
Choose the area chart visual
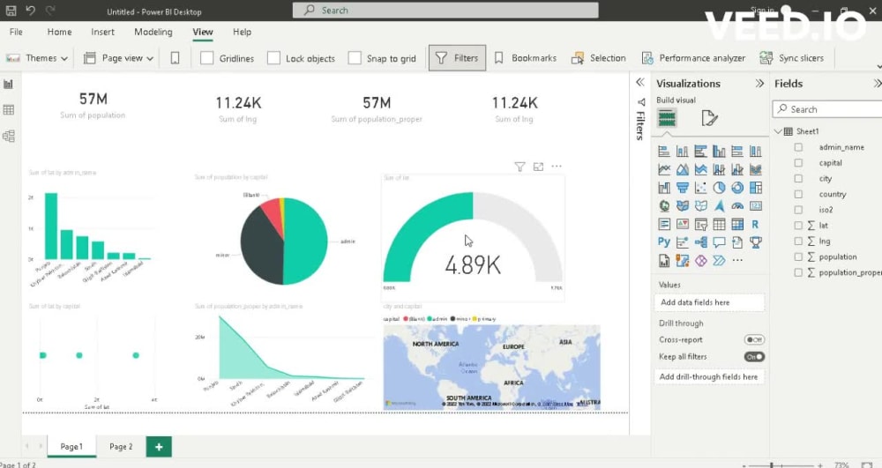[683, 169]
